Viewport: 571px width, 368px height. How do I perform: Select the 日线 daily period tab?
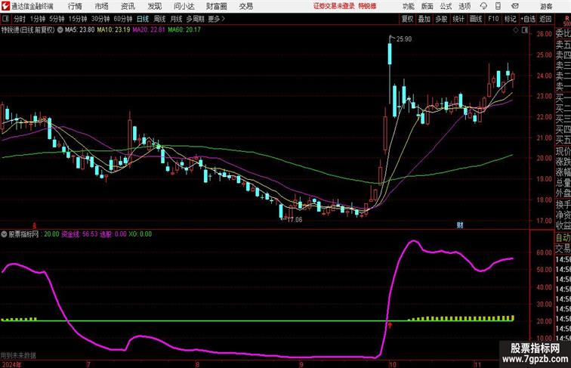(143, 19)
